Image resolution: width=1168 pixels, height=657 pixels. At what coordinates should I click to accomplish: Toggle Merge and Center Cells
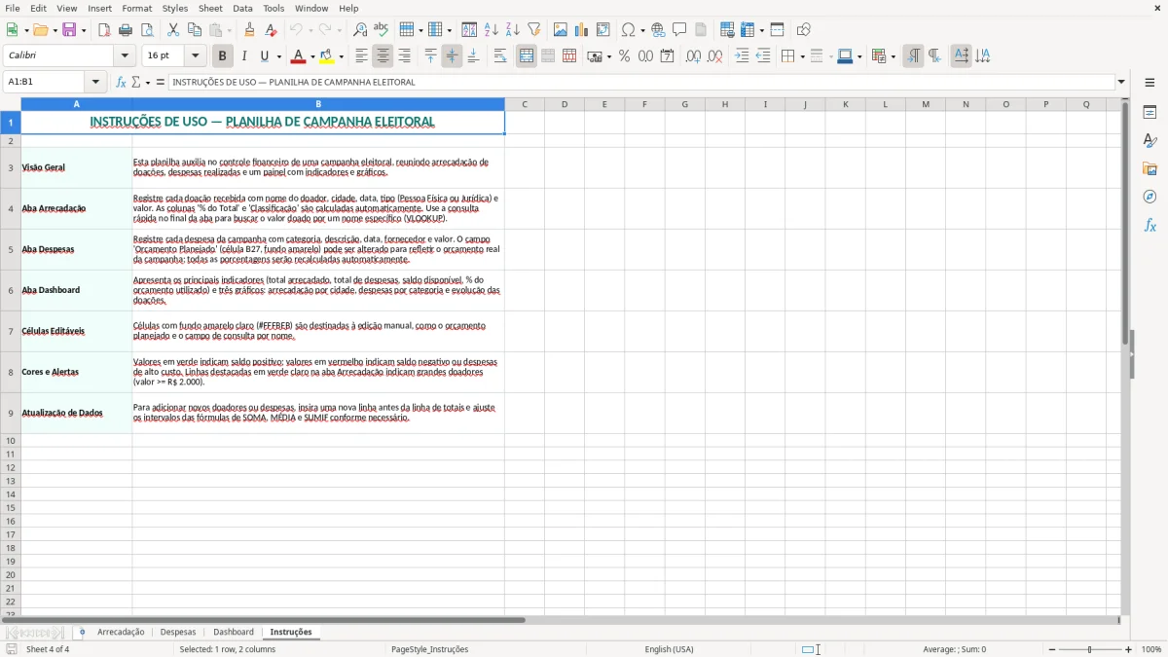click(527, 56)
